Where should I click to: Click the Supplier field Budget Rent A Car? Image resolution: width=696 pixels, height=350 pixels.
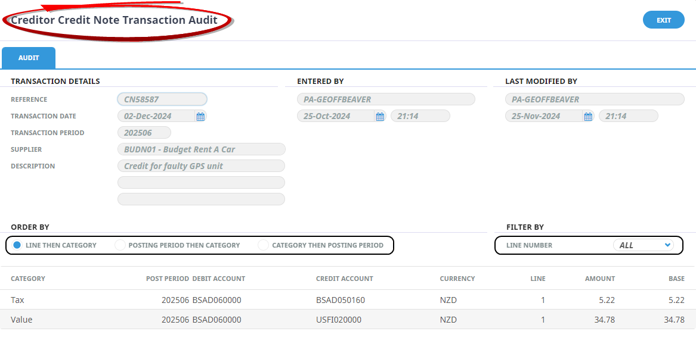pos(201,149)
